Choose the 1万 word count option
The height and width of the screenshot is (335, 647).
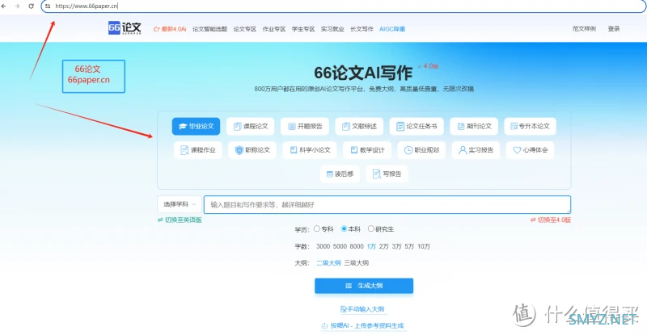371,246
